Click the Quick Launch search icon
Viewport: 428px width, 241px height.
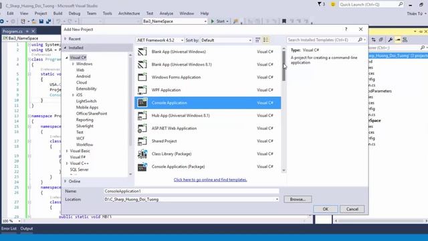[x=401, y=4]
